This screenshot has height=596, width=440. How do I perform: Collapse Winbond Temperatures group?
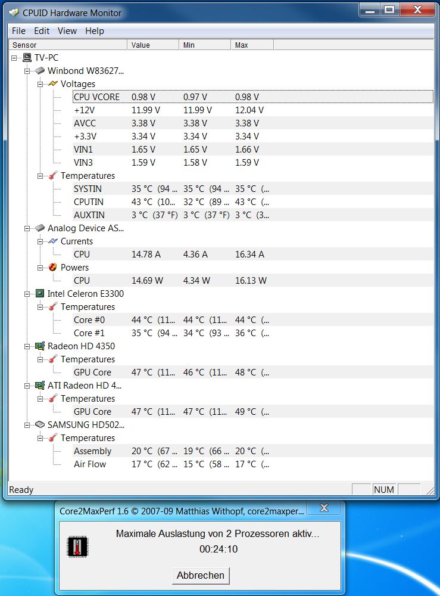point(40,176)
